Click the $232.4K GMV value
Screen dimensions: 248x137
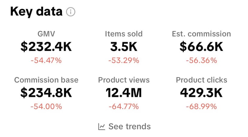click(x=46, y=47)
